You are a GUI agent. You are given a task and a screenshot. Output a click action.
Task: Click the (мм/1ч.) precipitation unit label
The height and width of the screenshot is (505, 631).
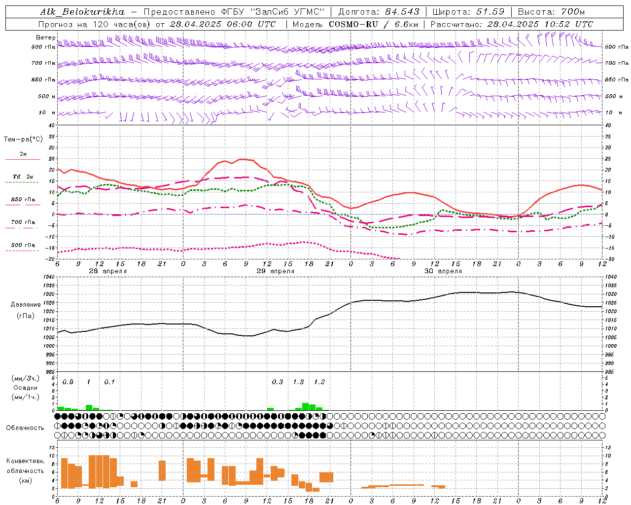point(26,397)
